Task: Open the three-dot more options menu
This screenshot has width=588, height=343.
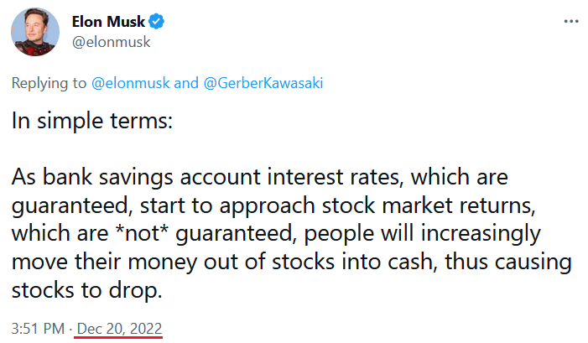Action: point(571,21)
